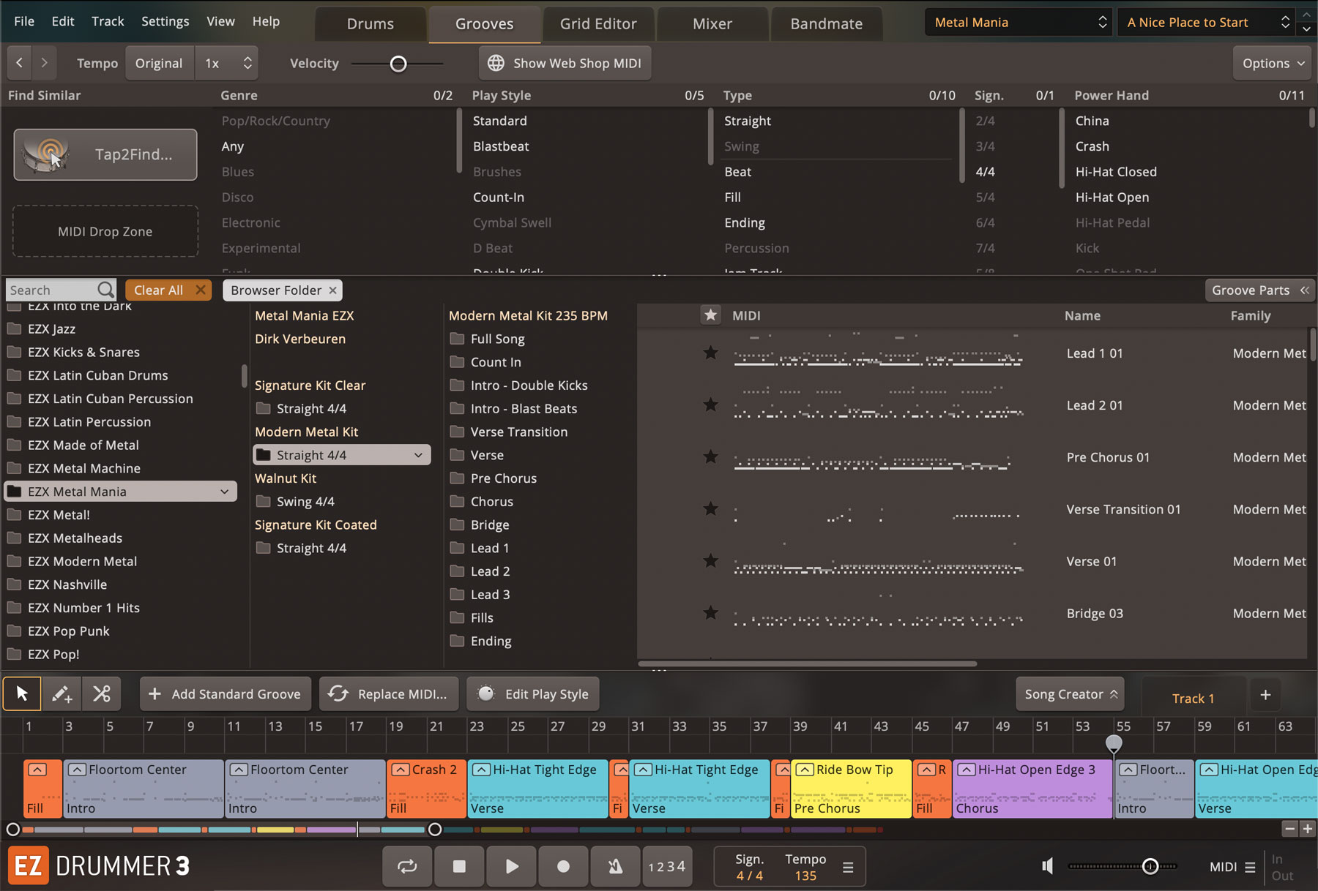Switch to the Drums tab

(371, 24)
